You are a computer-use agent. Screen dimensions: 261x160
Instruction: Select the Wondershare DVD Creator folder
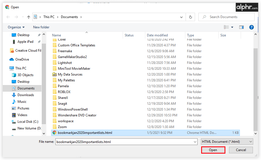click(x=77, y=115)
